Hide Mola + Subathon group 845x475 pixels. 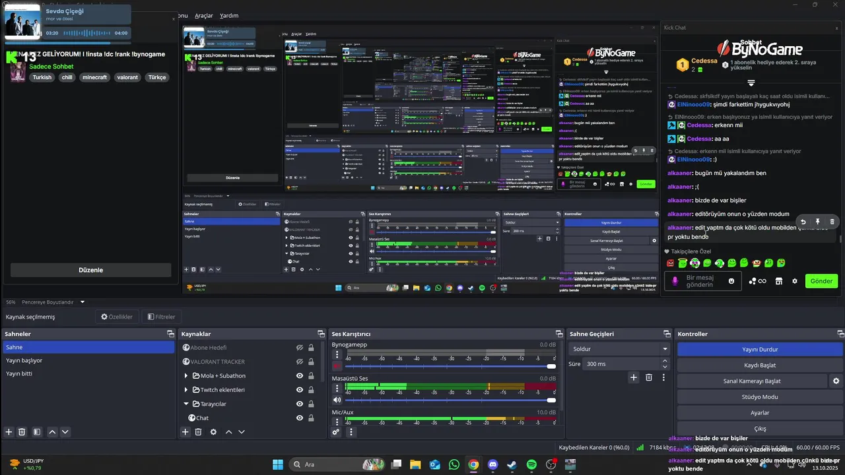pyautogui.click(x=300, y=376)
